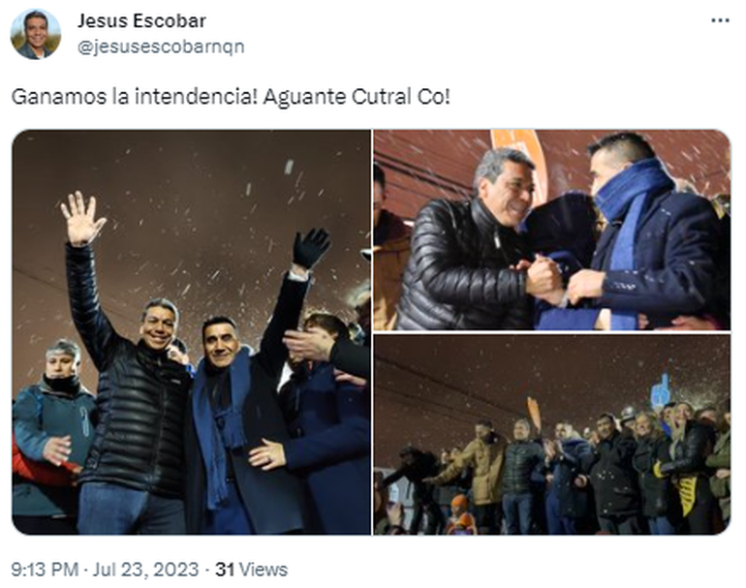Open the bottom-right crowd photo

[x=552, y=434]
